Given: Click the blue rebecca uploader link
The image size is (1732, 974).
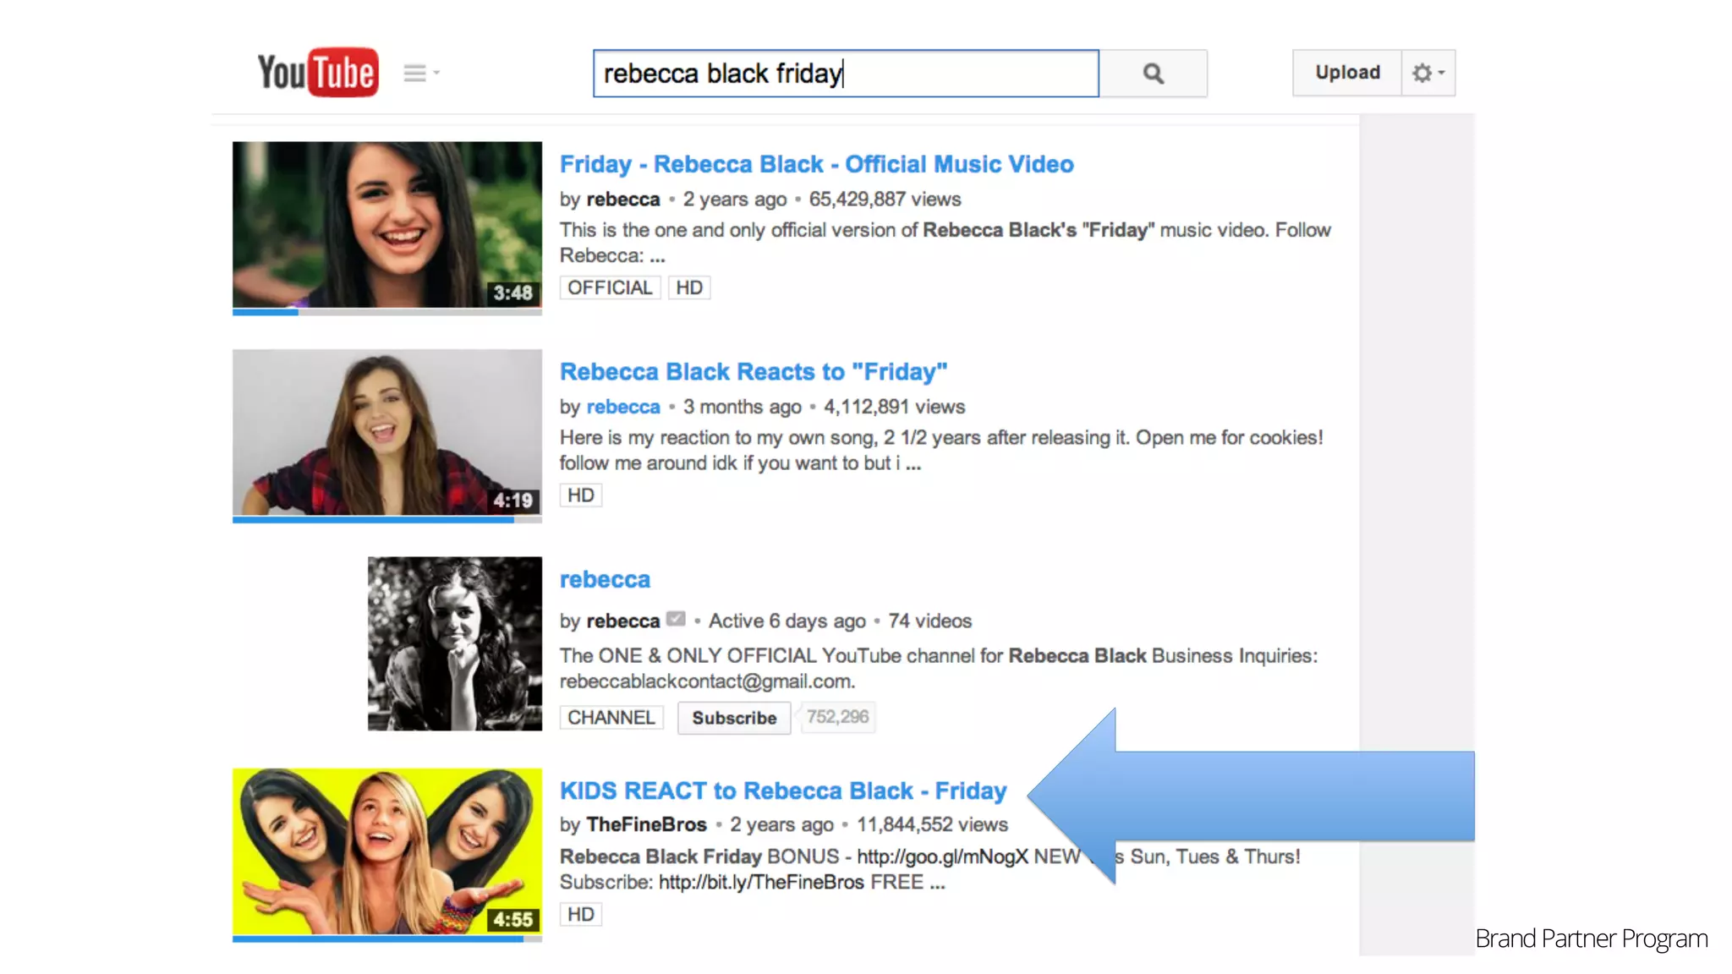Looking at the screenshot, I should coord(622,407).
